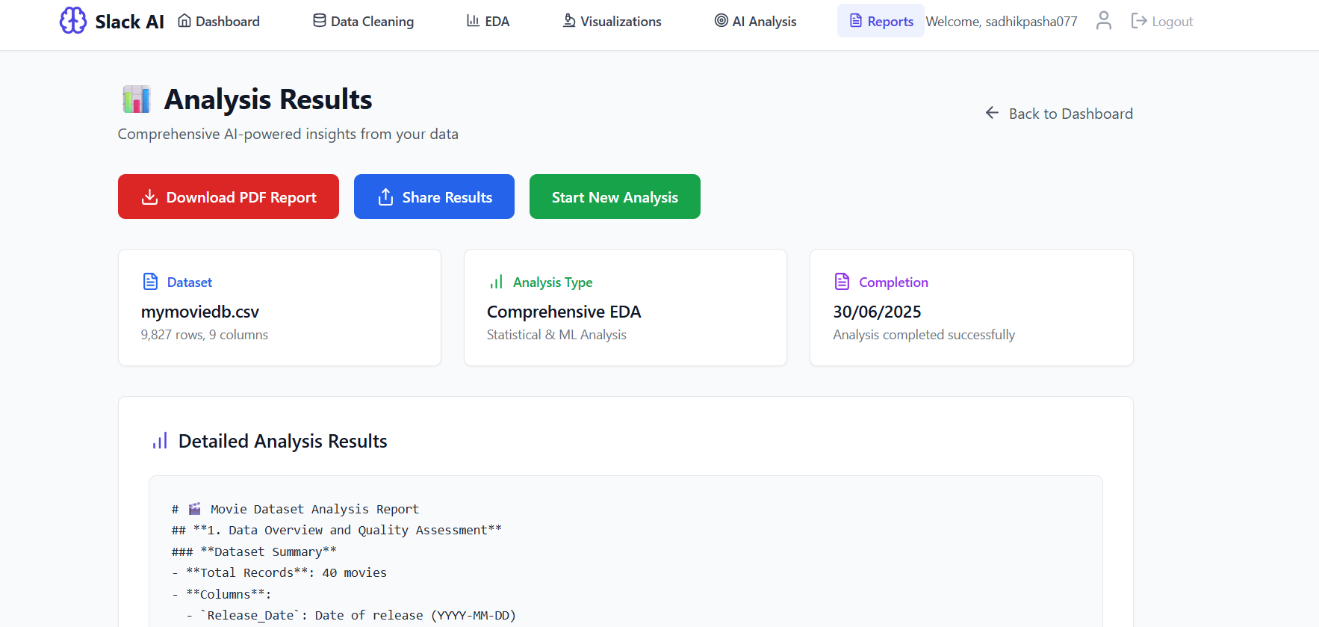
Task: Click the Release_Date column description line
Action: 351,615
